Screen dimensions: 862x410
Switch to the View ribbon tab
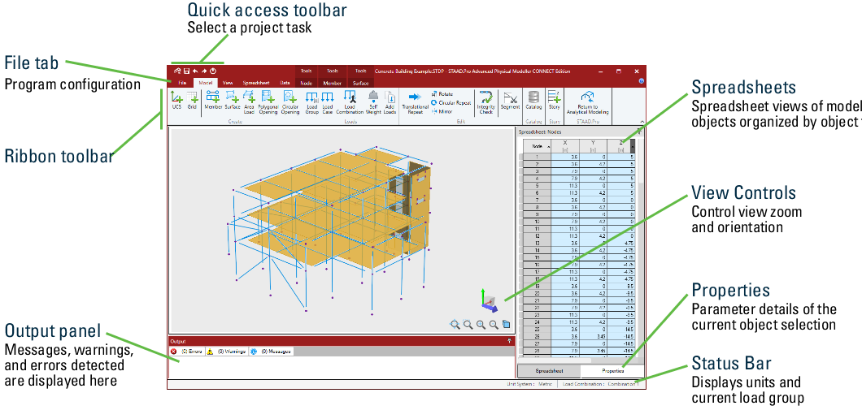[228, 83]
